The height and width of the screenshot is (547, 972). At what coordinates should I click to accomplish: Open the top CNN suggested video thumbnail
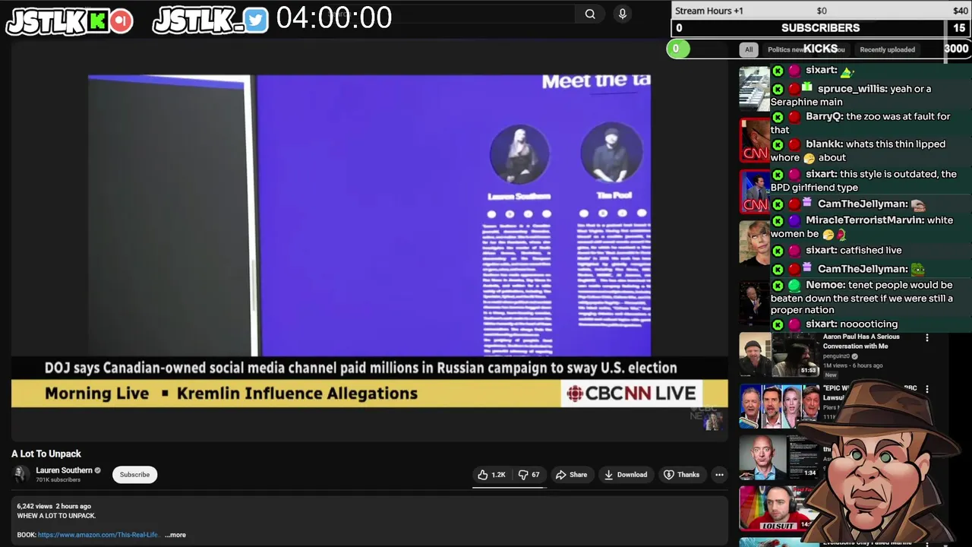pyautogui.click(x=754, y=140)
